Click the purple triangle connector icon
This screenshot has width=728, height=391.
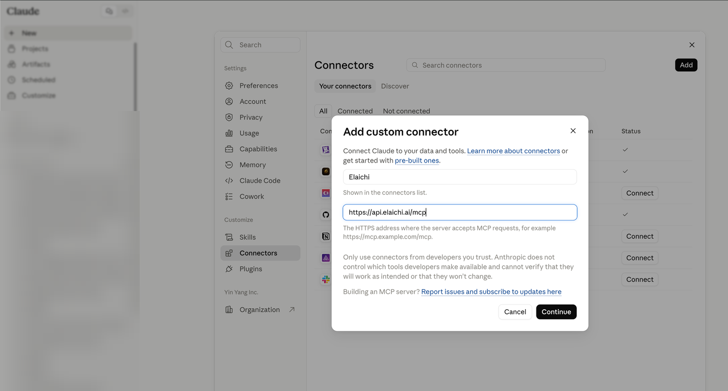pyautogui.click(x=325, y=258)
